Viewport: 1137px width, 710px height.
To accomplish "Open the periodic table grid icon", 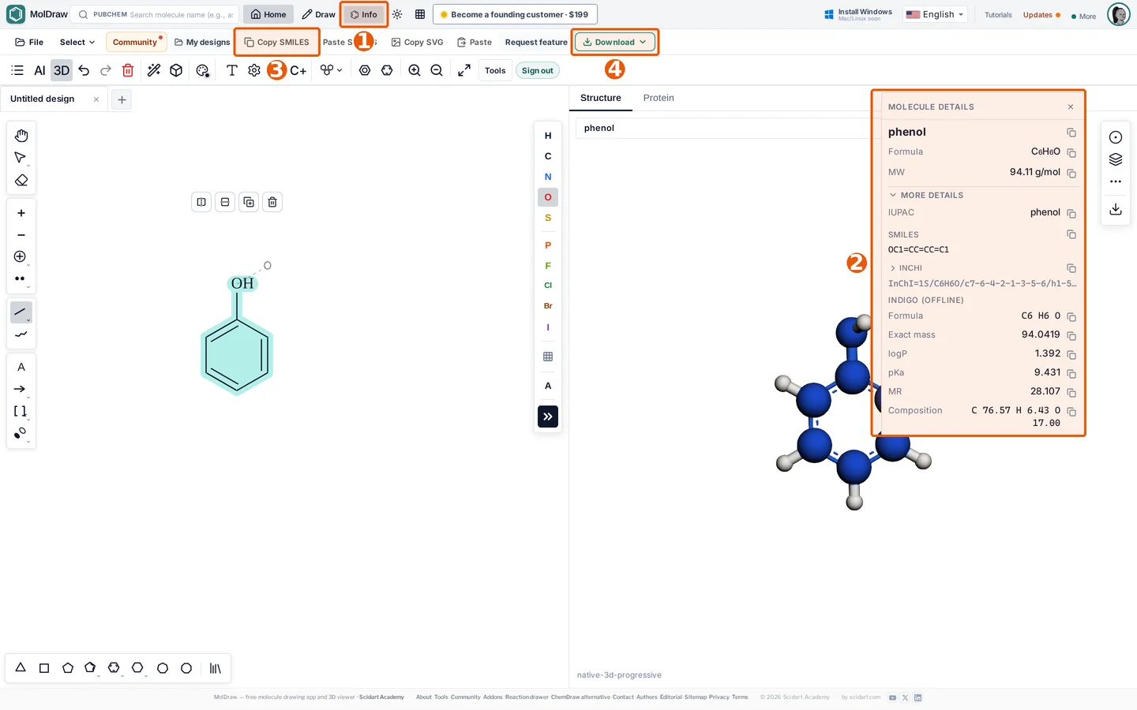I will coord(548,357).
